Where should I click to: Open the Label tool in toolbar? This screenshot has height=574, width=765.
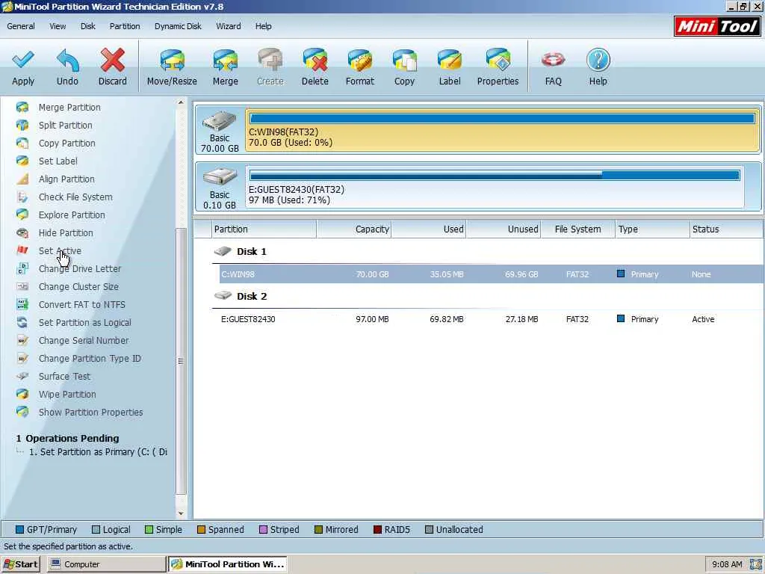point(449,67)
